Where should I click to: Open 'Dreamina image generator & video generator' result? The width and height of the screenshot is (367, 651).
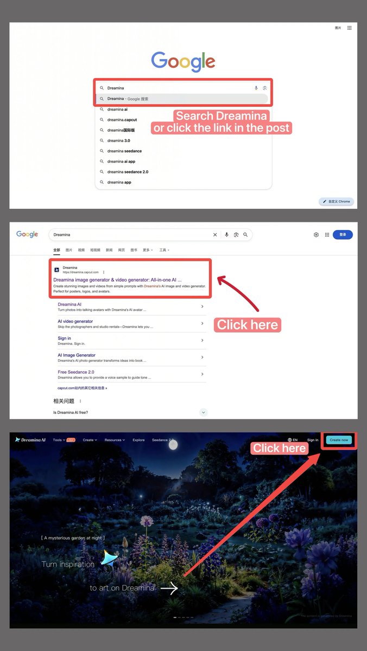pos(117,279)
